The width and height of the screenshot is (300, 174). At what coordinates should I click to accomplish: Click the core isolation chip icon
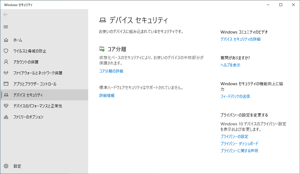click(x=102, y=49)
